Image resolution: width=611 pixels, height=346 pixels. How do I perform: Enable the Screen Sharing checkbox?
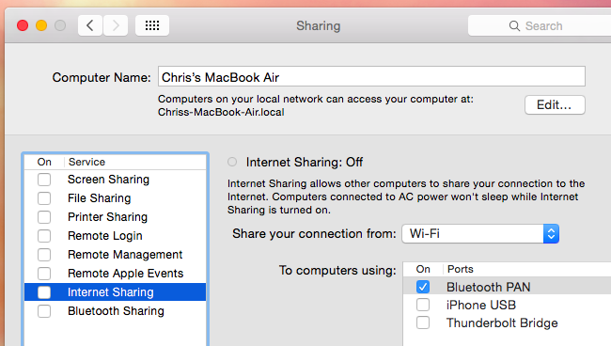click(x=44, y=180)
